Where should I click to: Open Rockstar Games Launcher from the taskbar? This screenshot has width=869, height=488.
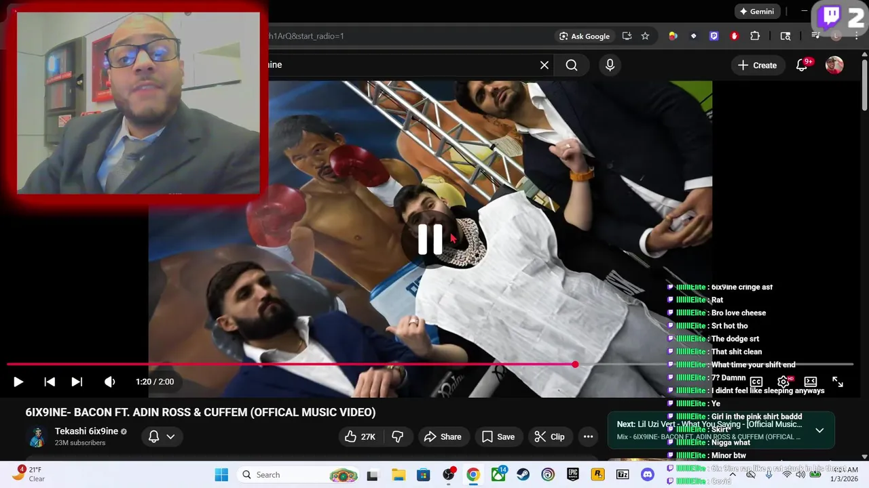(x=597, y=474)
